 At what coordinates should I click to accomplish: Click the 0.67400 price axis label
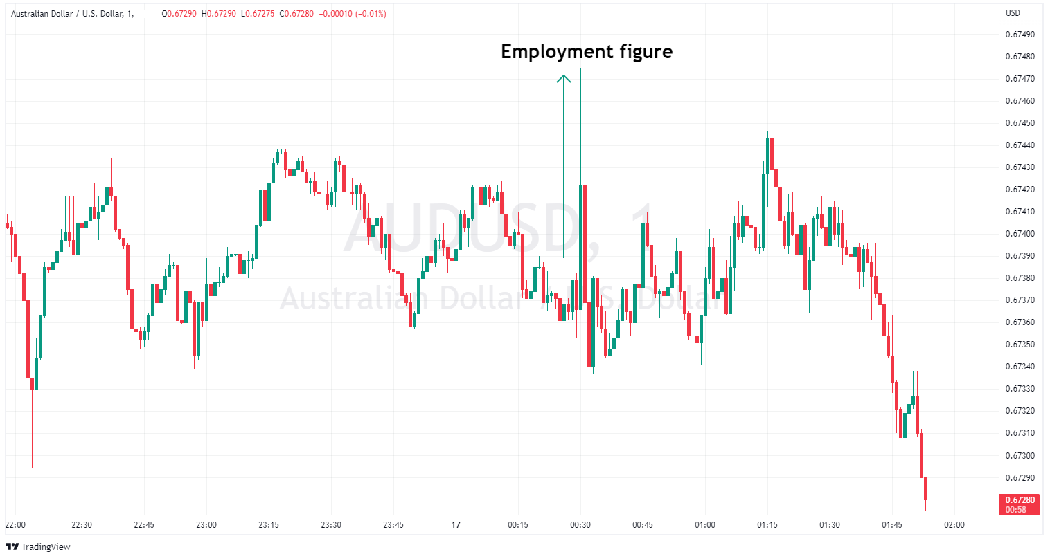coord(1020,234)
